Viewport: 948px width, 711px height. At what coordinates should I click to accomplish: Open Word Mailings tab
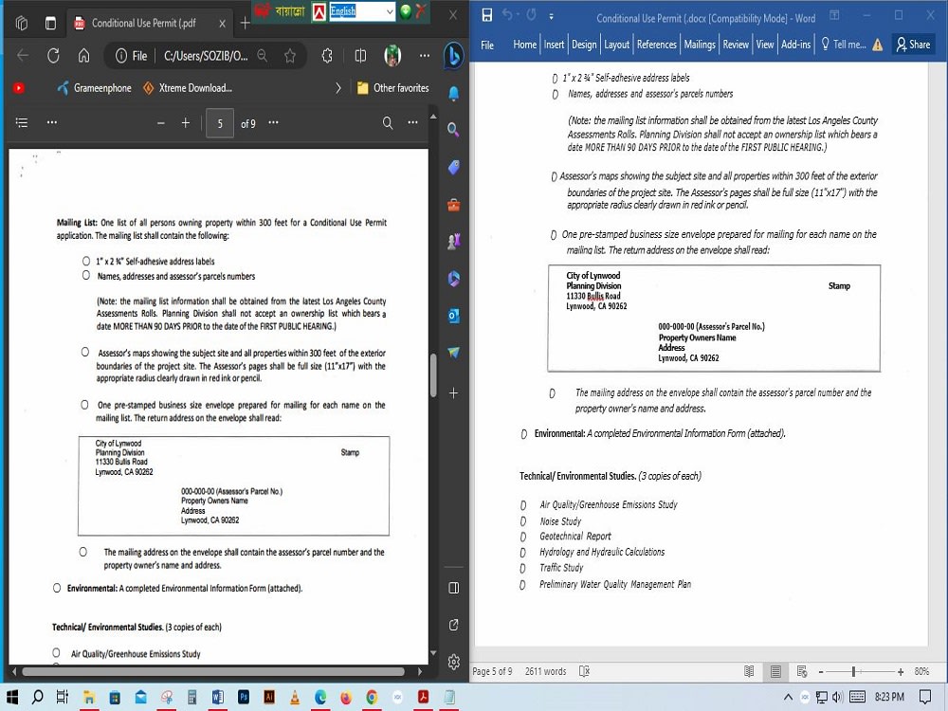pyautogui.click(x=700, y=45)
